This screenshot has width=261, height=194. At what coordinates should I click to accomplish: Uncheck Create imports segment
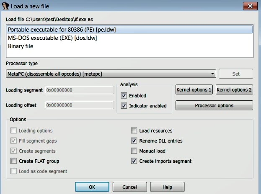pos(134,161)
